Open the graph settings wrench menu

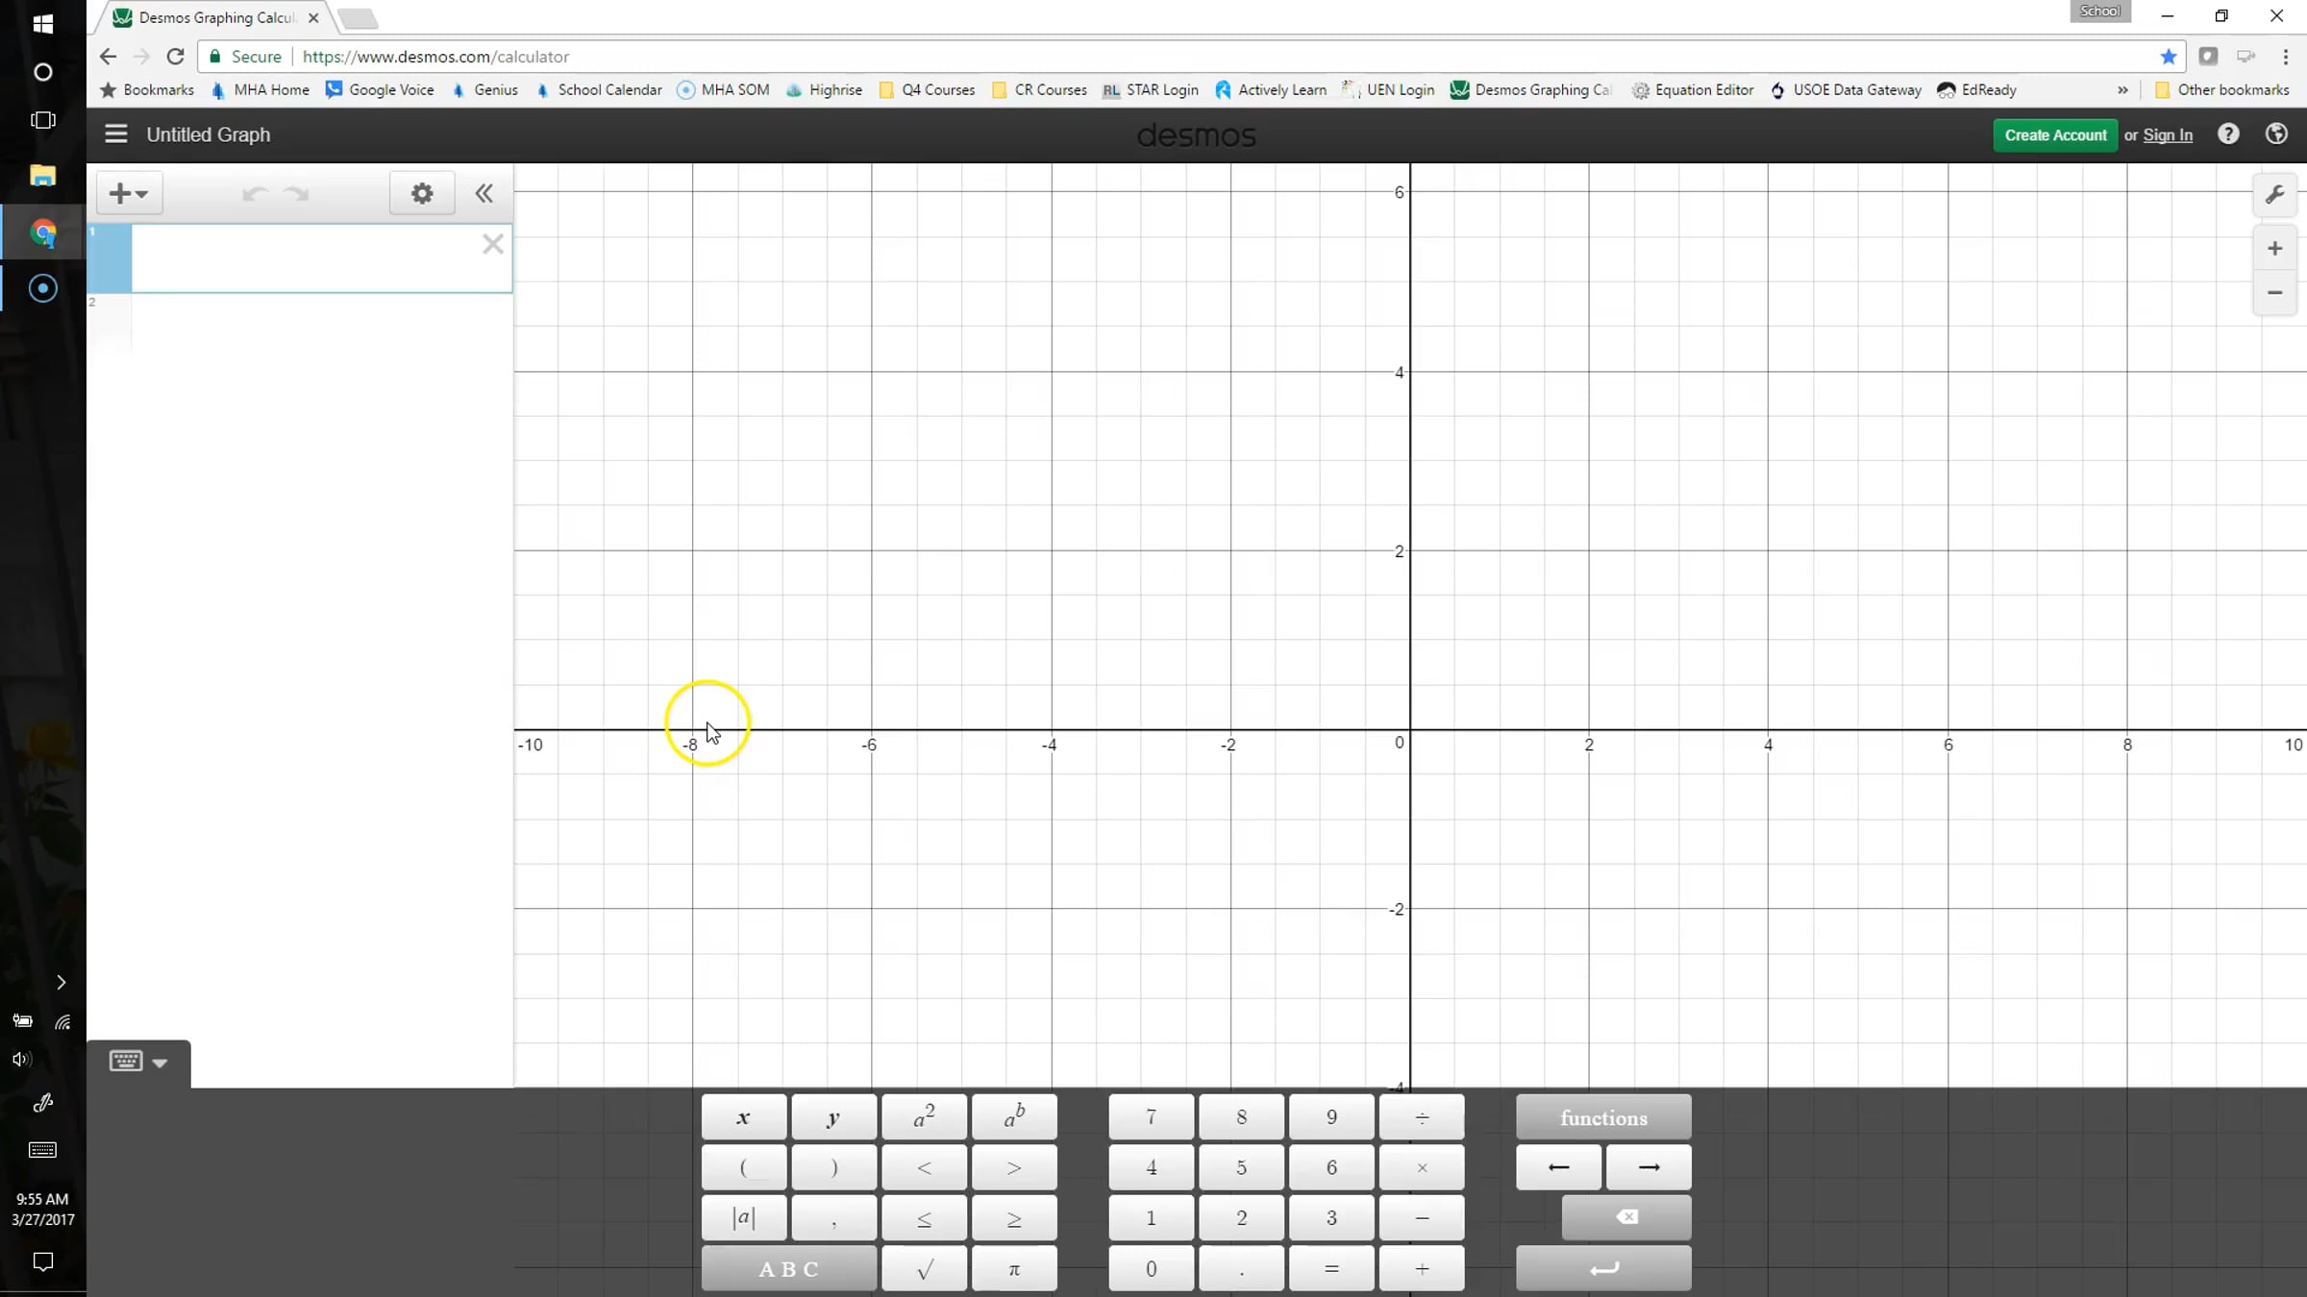coord(2274,194)
